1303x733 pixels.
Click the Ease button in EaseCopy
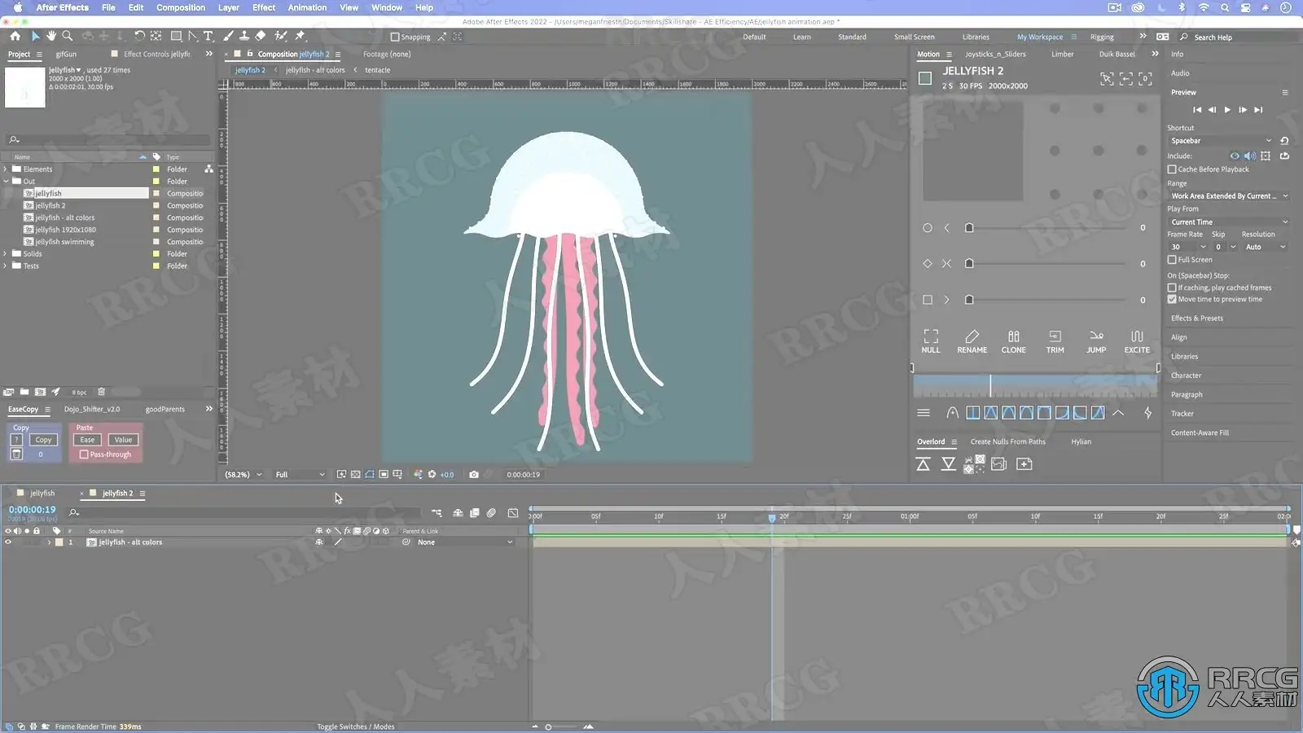[87, 440]
